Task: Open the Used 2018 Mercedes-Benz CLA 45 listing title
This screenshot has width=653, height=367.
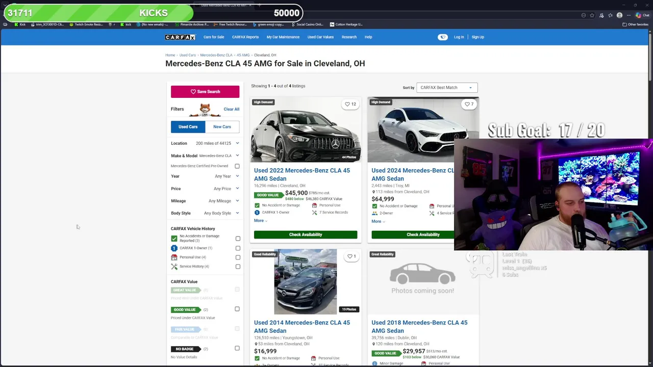Action: pos(419,327)
